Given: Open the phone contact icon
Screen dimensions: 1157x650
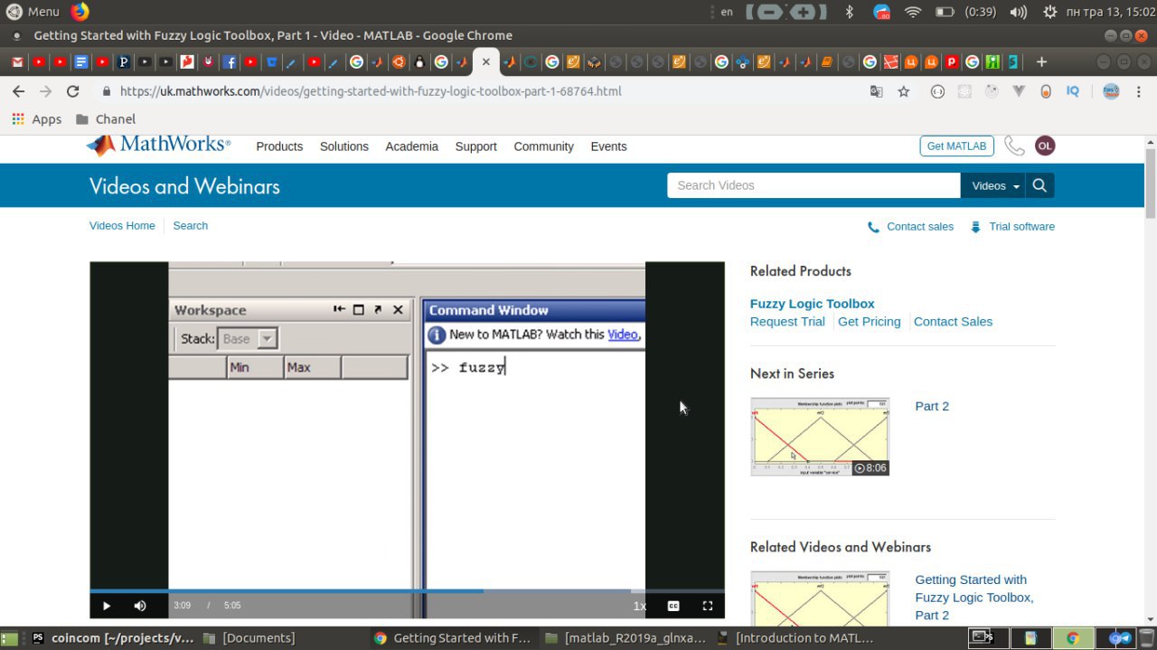Looking at the screenshot, I should tap(1014, 146).
